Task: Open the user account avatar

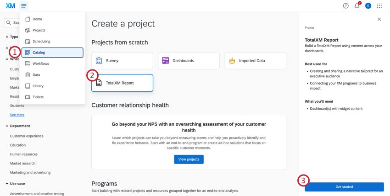Action: tap(368, 6)
